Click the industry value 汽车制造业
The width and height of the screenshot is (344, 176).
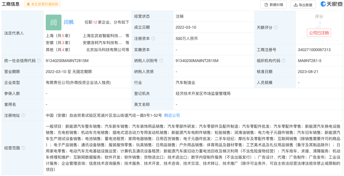[x=185, y=83]
